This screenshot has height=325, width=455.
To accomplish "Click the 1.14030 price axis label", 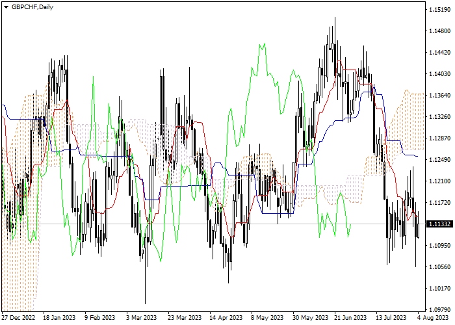I will pos(439,74).
